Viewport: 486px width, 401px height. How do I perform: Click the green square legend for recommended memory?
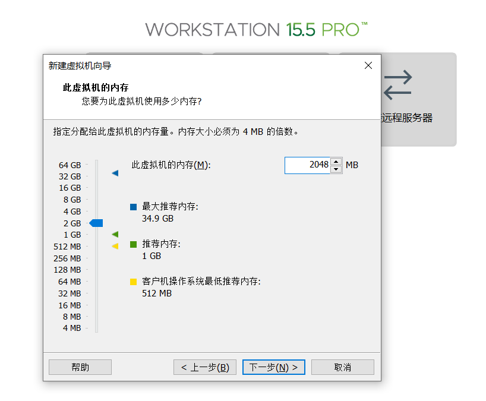(133, 245)
